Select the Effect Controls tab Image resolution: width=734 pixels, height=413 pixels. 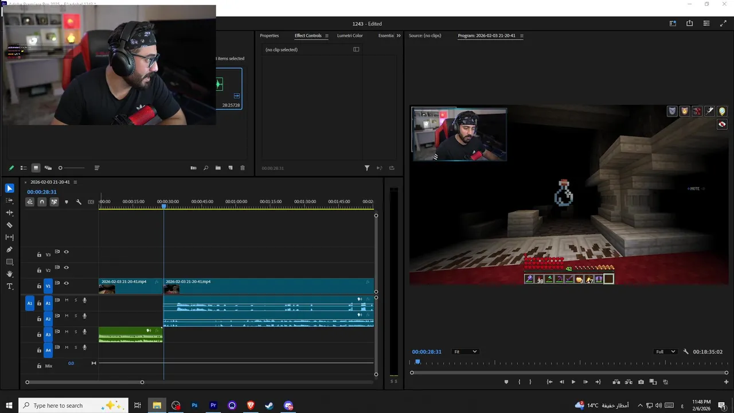308,36
